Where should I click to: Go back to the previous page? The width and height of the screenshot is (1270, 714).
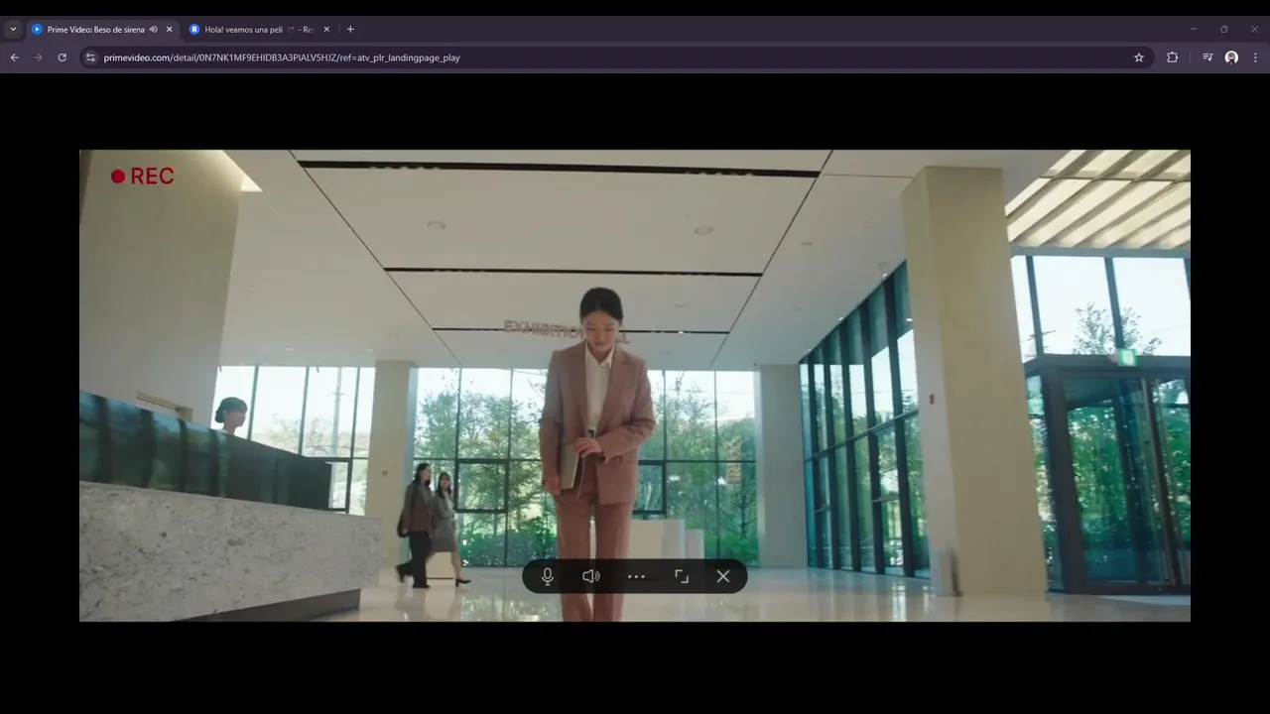point(15,58)
